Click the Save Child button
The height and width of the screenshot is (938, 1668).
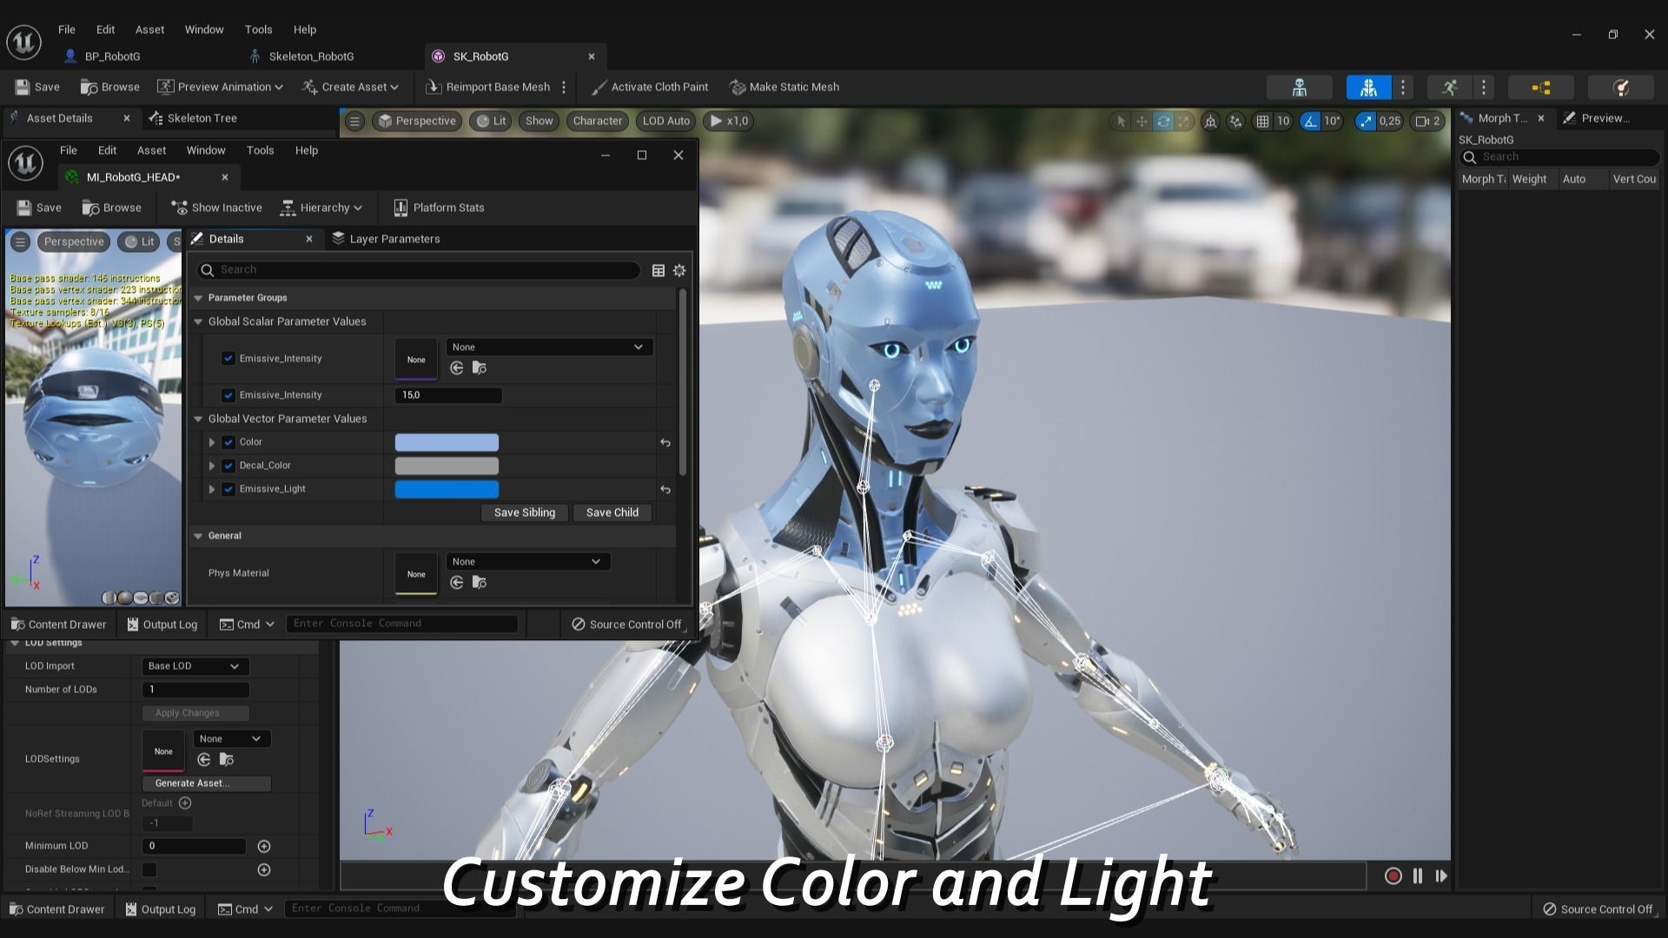pos(612,512)
